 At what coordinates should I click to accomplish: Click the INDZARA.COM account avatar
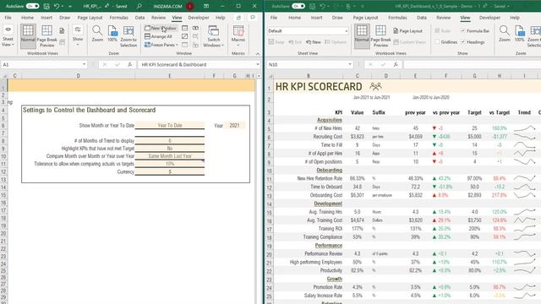tap(189, 6)
